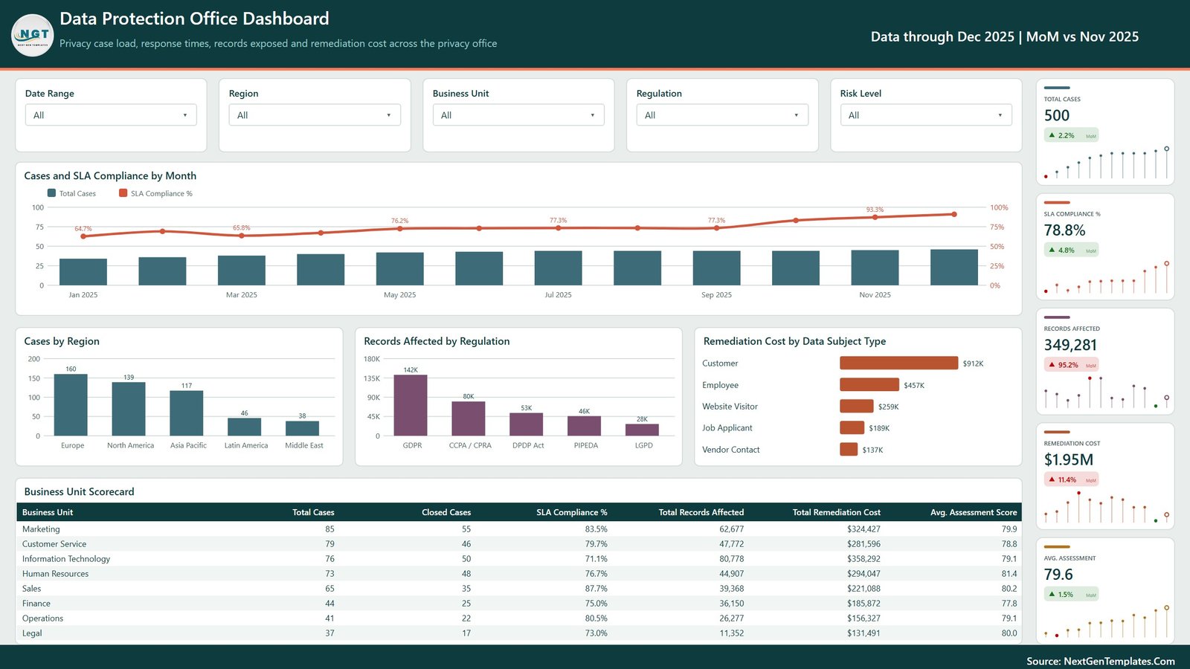This screenshot has width=1190, height=669.
Task: Click the North America bar showing 139
Action: [129, 409]
